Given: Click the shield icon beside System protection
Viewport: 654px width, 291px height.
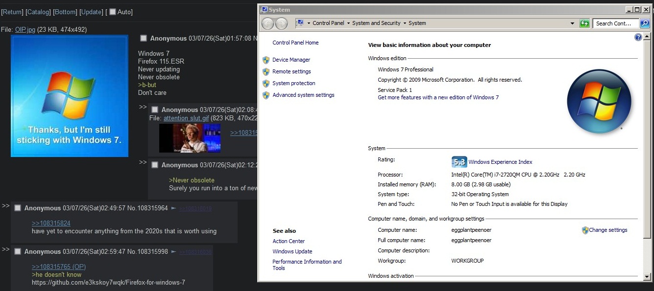Looking at the screenshot, I should click(266, 84).
